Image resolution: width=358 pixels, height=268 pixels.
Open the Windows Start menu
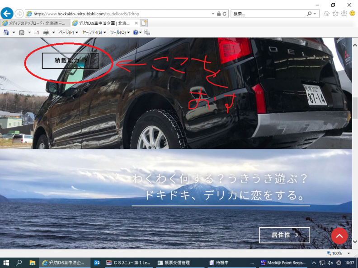coord(6,263)
